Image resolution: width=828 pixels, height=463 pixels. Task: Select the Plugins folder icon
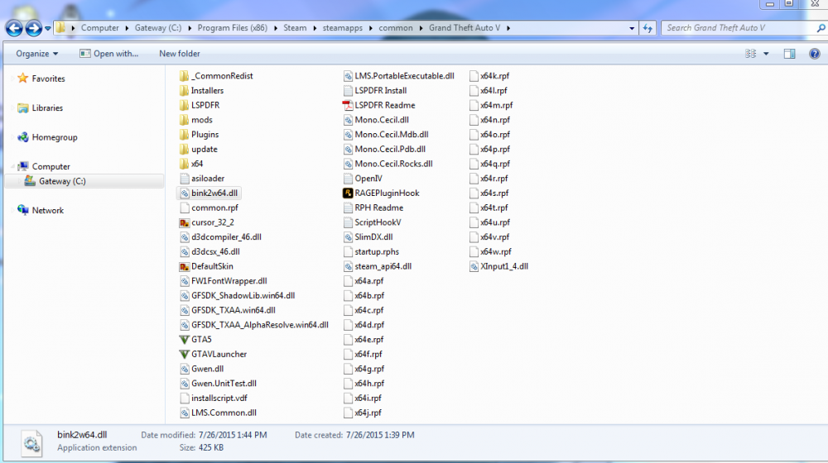coord(184,135)
